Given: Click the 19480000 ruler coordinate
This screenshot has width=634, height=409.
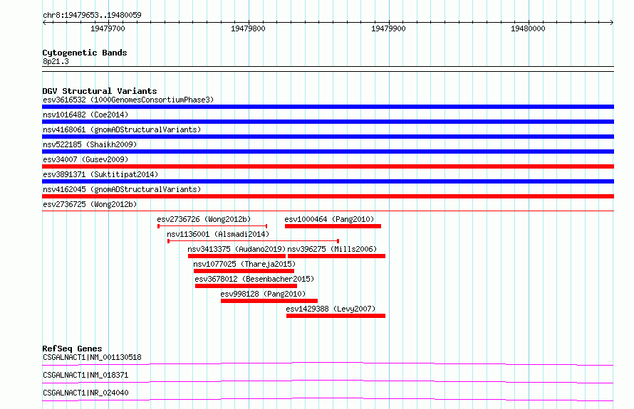Looking at the screenshot, I should [528, 28].
